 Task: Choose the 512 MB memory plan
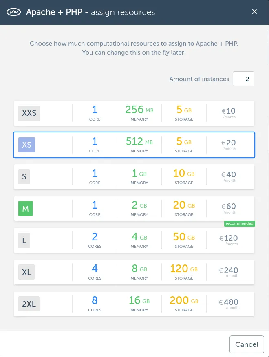139,145
